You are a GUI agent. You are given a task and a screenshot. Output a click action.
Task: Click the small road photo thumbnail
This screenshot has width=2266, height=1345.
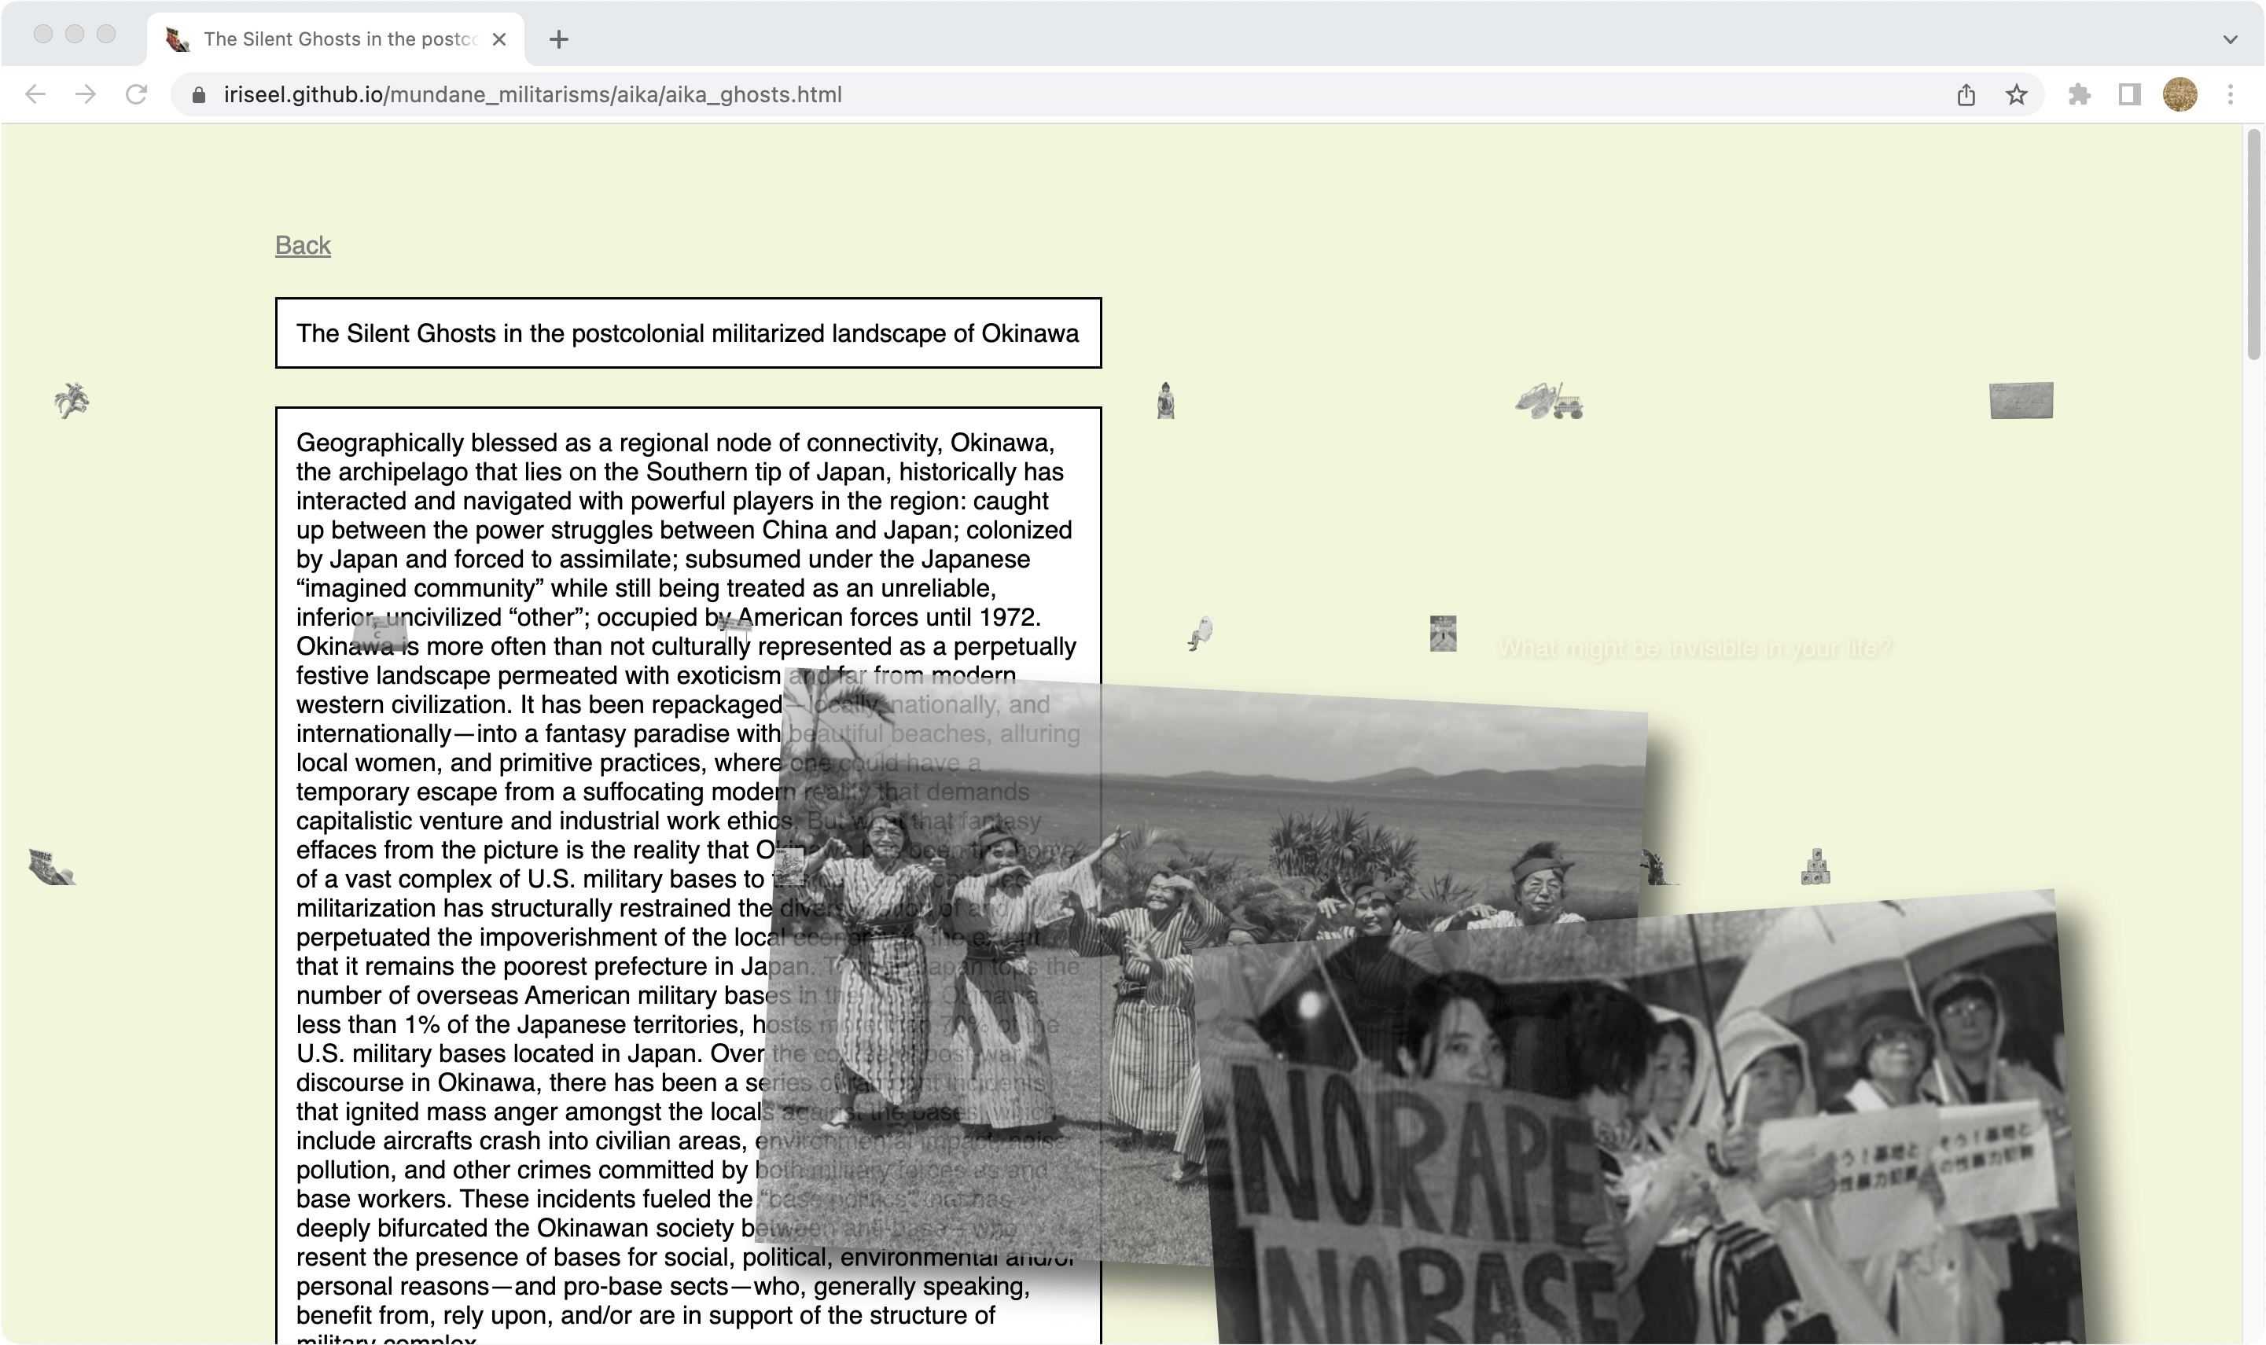[x=1443, y=634]
